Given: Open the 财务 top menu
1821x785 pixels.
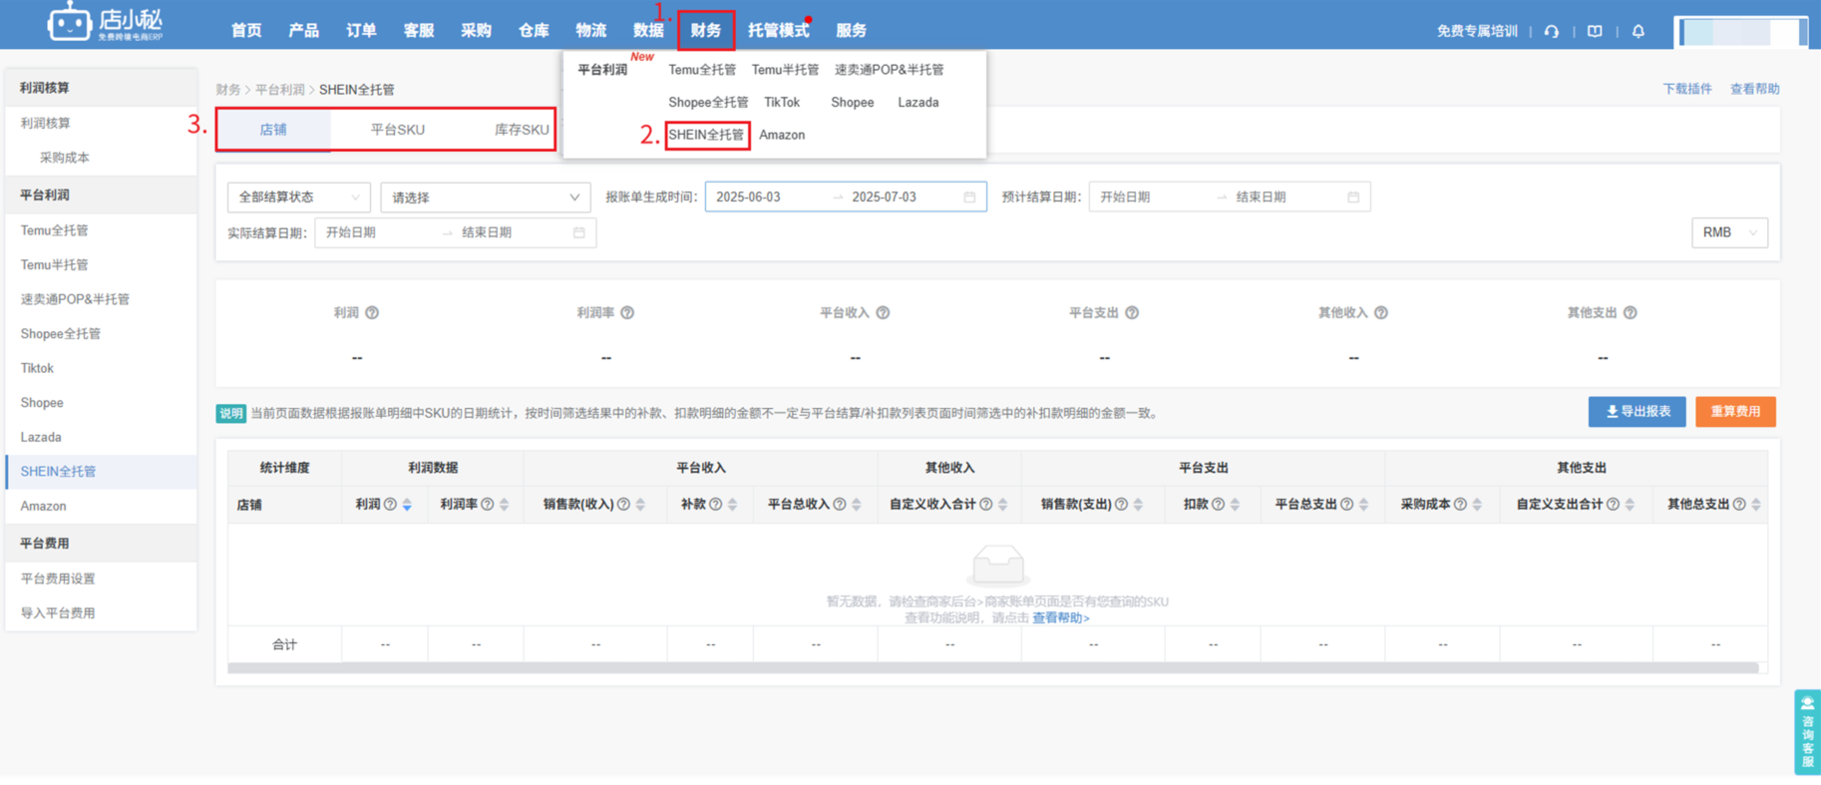Looking at the screenshot, I should [706, 30].
